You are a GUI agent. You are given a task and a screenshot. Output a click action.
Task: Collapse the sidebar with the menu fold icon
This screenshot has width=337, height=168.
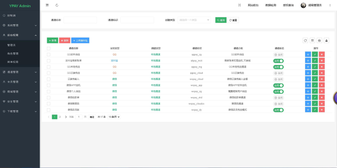(x=47, y=5)
